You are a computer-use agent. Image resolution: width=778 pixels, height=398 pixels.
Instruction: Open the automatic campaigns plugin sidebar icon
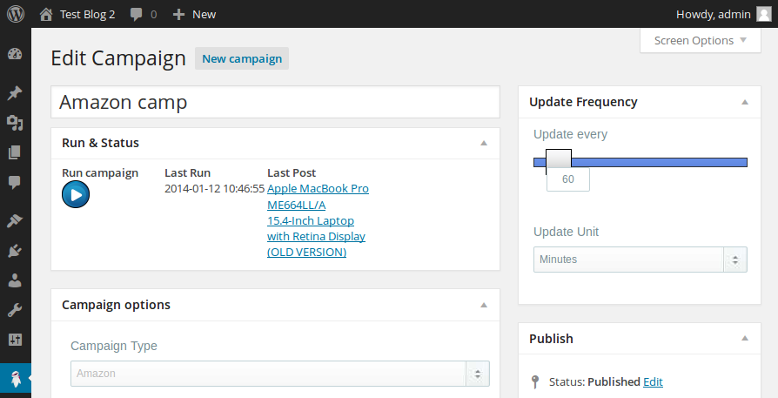point(16,380)
